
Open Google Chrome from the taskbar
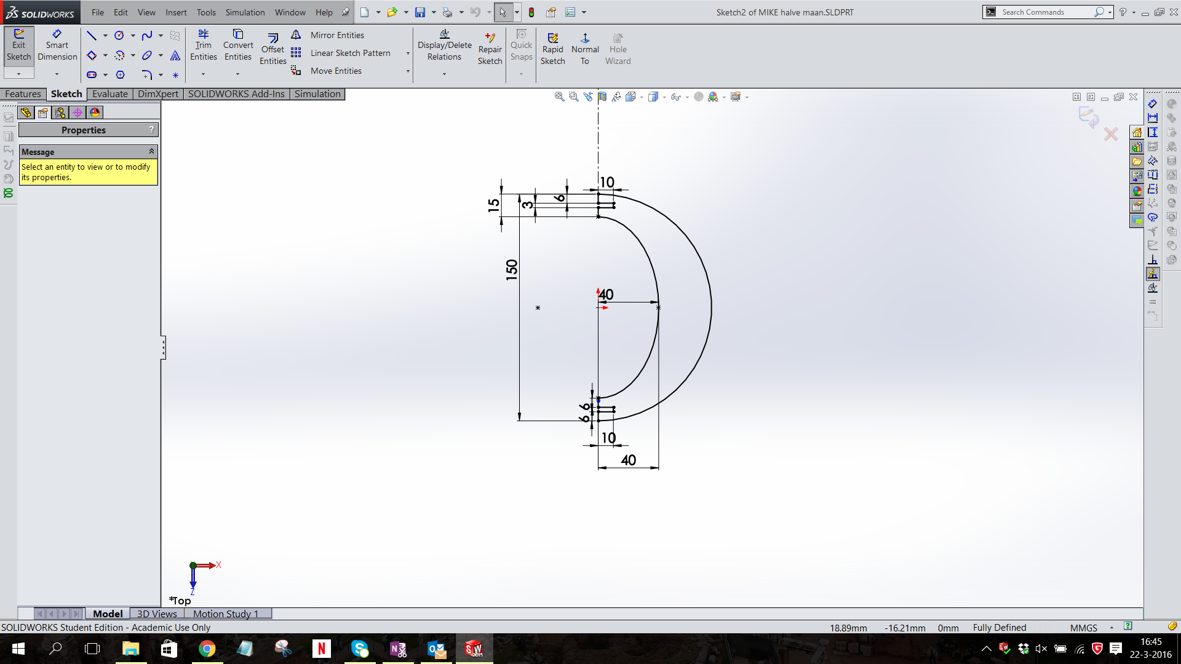coord(207,649)
